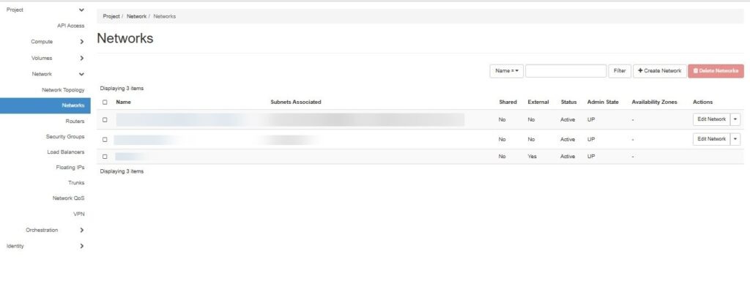
Task: Click Project breadcrumb link
Action: click(x=111, y=16)
